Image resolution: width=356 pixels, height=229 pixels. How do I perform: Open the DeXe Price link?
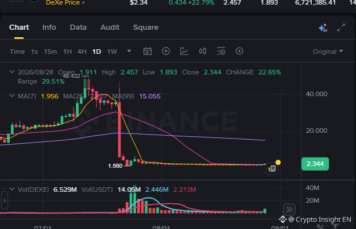65,3
